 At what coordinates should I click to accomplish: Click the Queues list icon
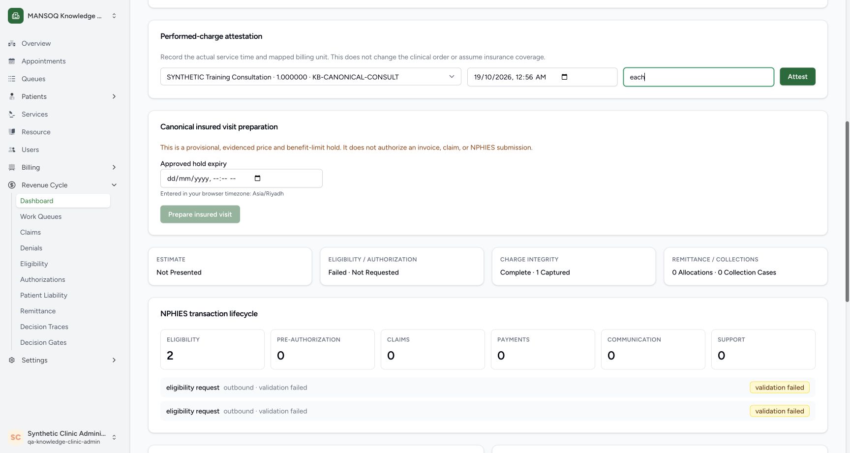[12, 79]
